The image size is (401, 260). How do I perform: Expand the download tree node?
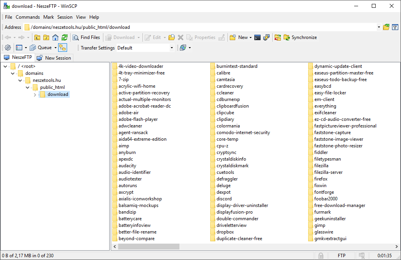tap(35, 95)
